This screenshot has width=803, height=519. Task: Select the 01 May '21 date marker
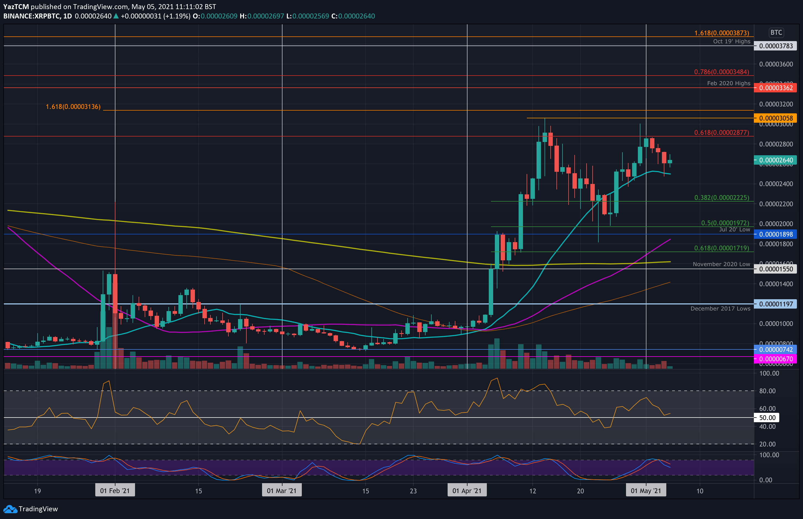click(646, 490)
